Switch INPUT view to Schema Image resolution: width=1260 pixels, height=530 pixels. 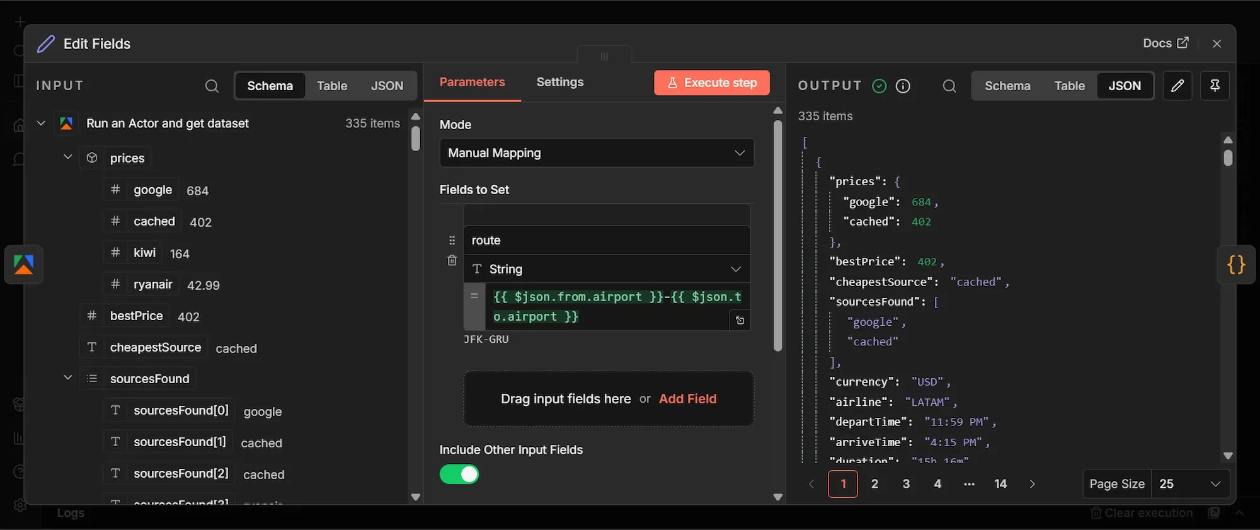[x=270, y=86]
